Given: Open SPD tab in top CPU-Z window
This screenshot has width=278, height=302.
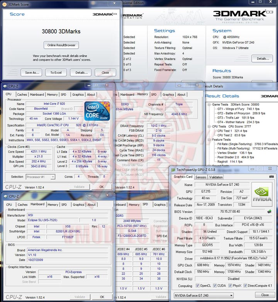Looking at the screenshot, I should [x=63, y=95].
